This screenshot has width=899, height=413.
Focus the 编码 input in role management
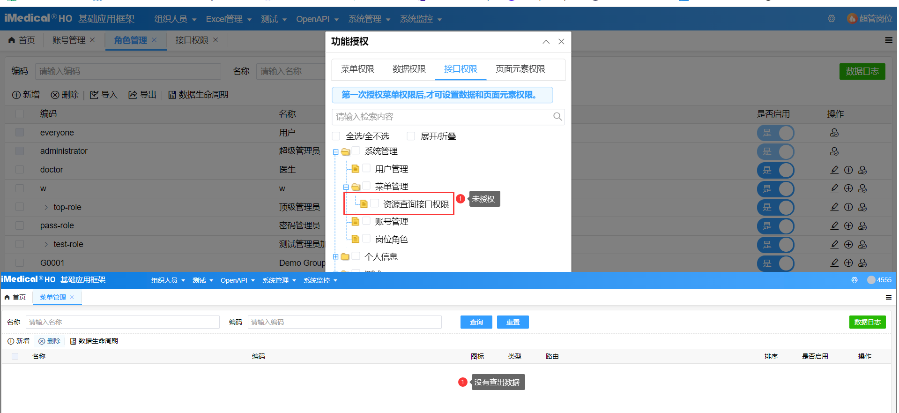point(128,71)
